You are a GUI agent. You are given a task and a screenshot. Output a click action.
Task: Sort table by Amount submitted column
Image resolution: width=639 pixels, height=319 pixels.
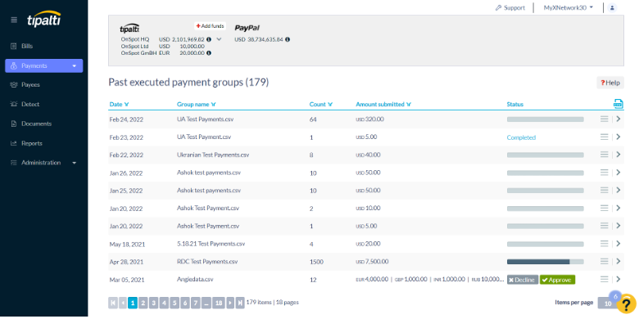point(383,105)
